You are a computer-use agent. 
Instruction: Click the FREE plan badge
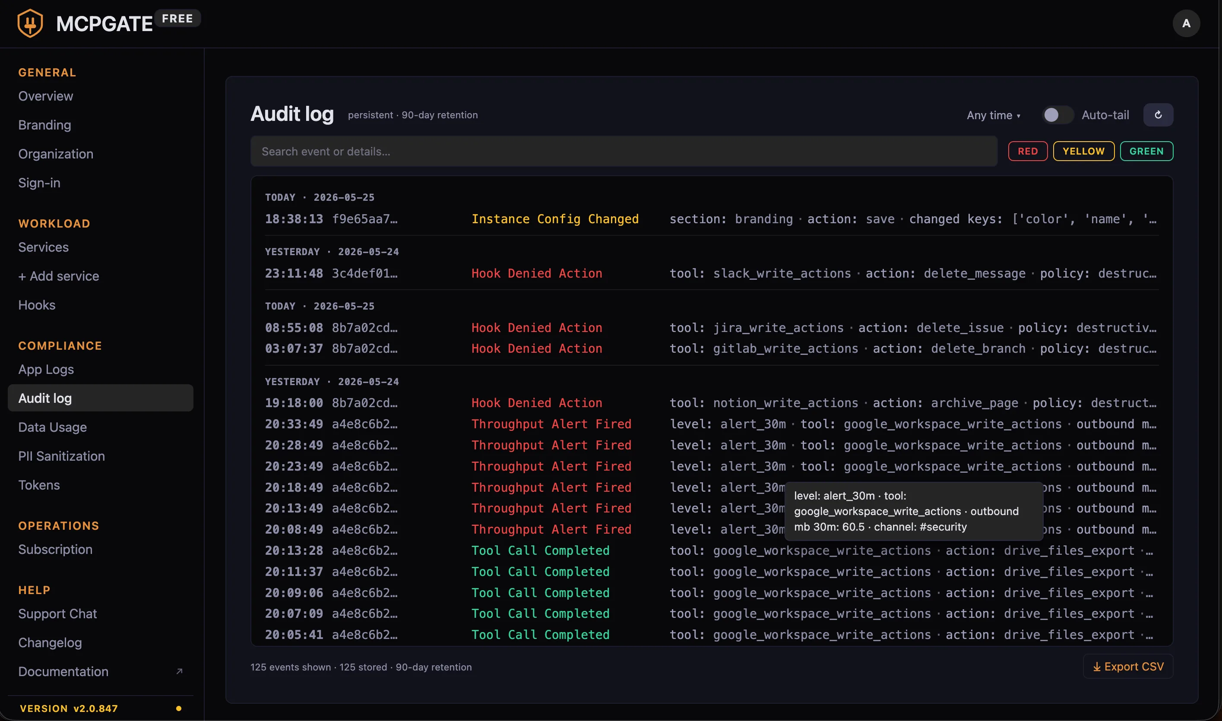click(177, 19)
